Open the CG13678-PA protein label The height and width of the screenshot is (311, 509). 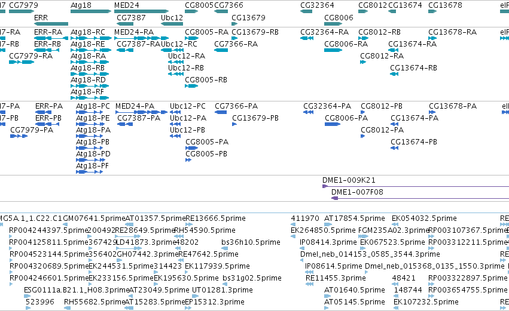tap(453, 106)
